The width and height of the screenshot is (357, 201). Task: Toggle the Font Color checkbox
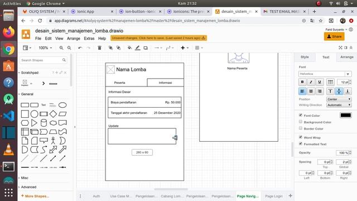point(301,115)
